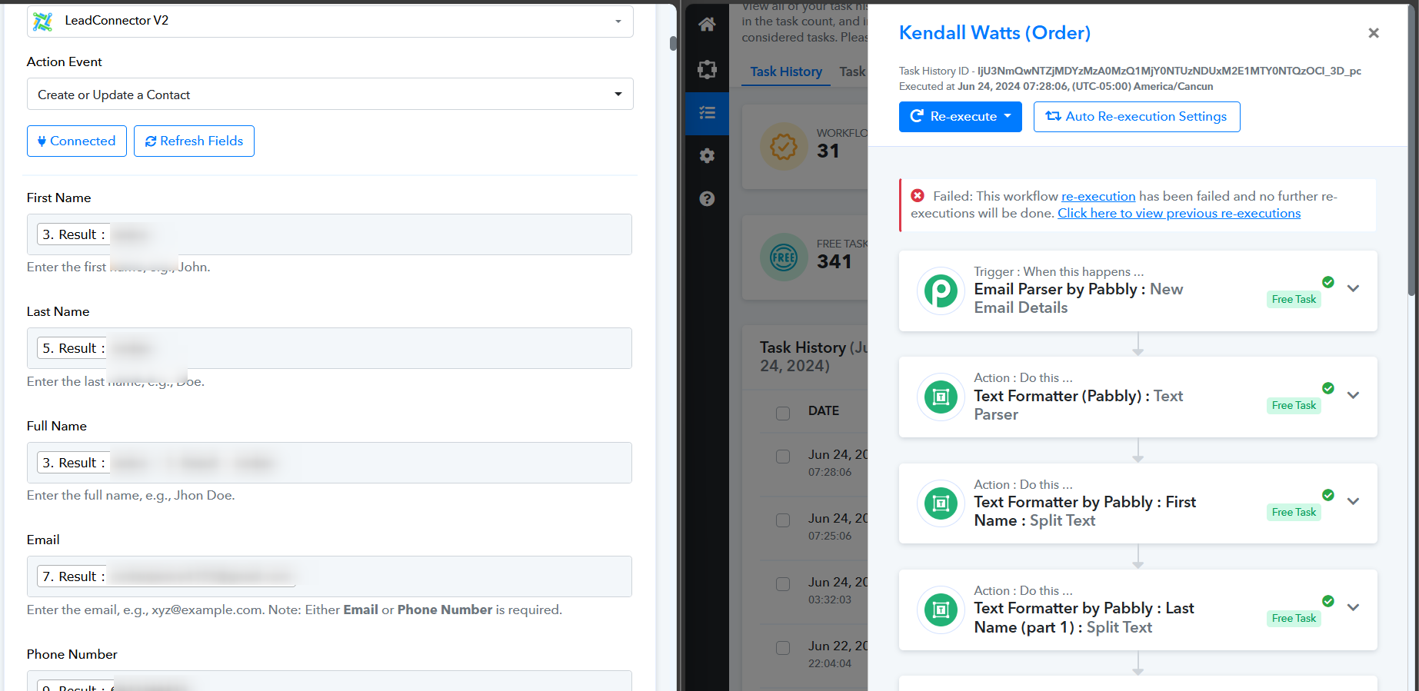Click into the Last Name field
Viewport: 1419px width, 691px height.
tap(329, 348)
